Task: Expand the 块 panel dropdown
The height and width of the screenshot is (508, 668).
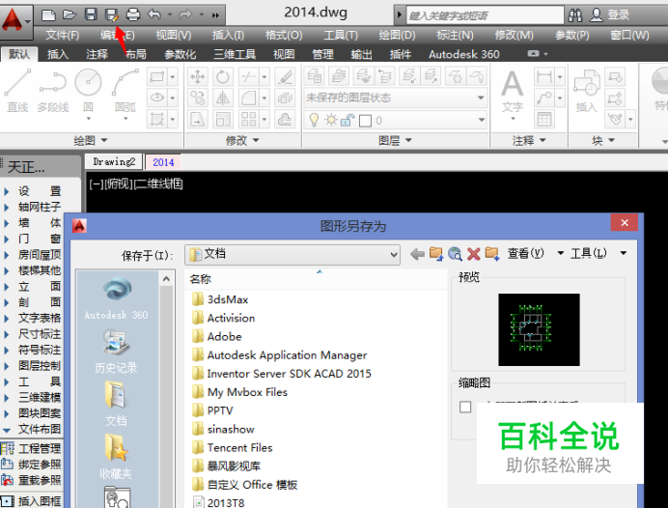Action: pos(603,140)
